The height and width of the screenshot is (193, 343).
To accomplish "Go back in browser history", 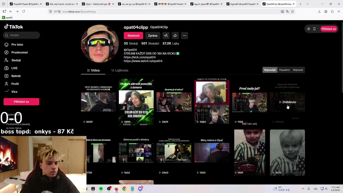I will click(x=11, y=12).
